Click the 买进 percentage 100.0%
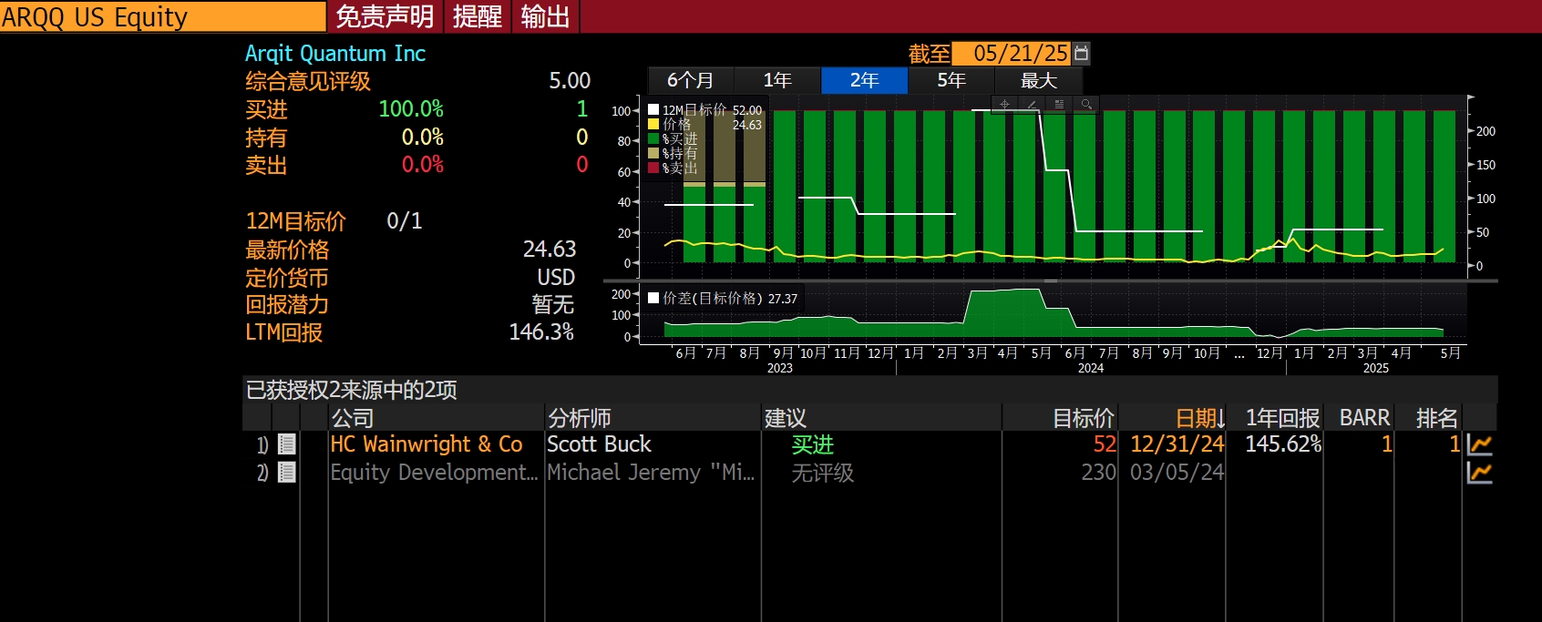The height and width of the screenshot is (622, 1542). click(x=411, y=109)
